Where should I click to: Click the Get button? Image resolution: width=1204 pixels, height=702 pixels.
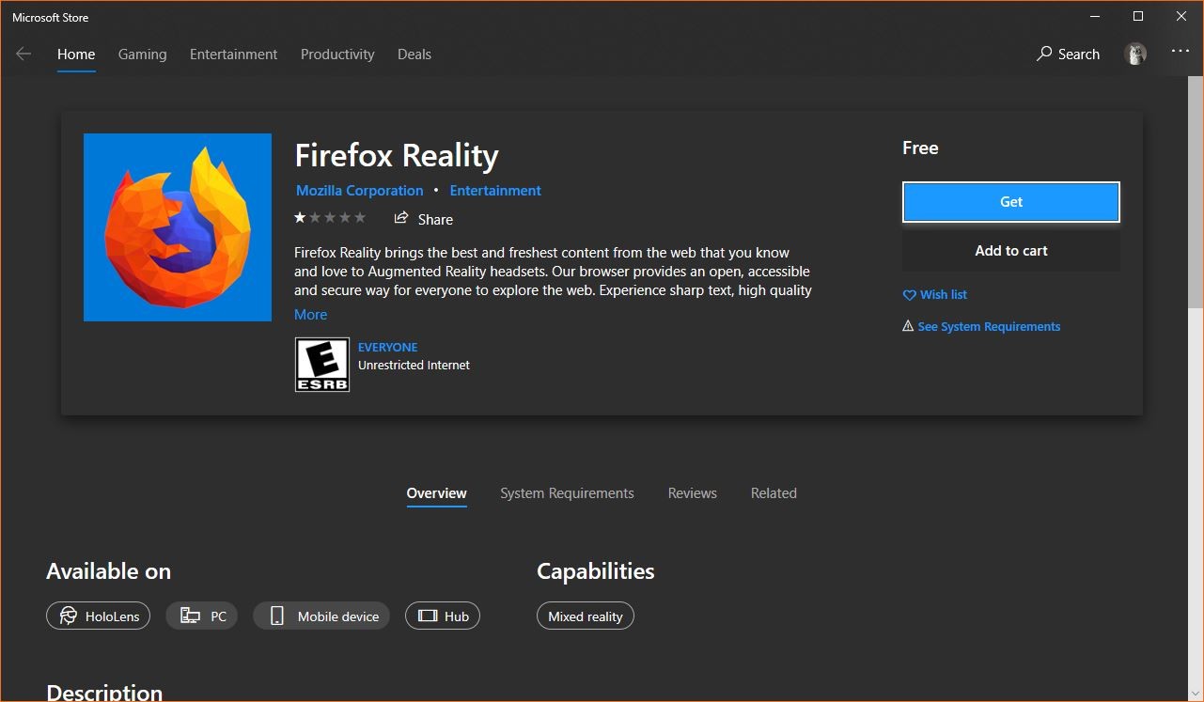pos(1011,202)
